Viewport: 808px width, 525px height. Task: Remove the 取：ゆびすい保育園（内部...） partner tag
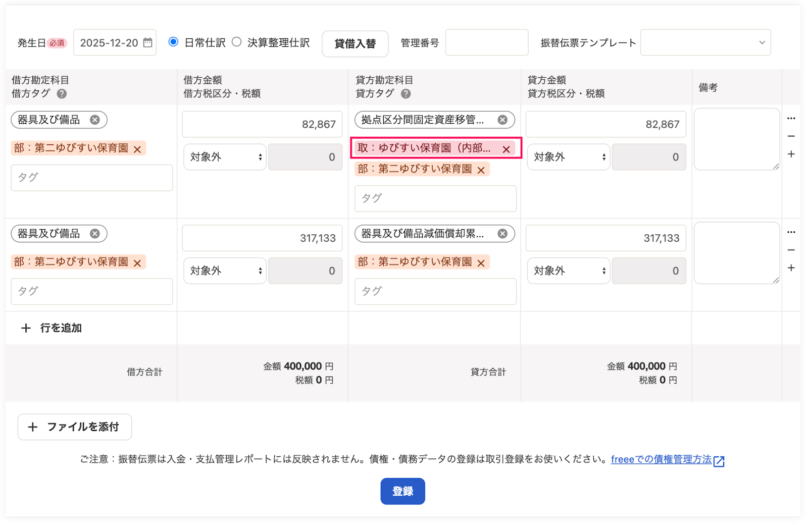point(507,149)
